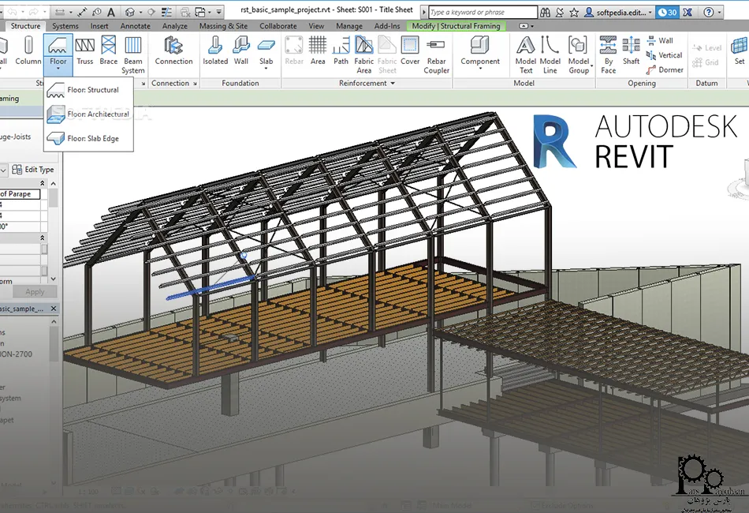Open Connection settings dialog launcher arrow
This screenshot has height=513, width=749.
[x=195, y=84]
